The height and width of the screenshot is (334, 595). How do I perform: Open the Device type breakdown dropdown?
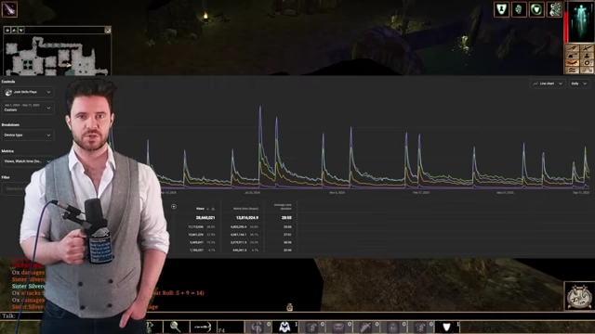point(28,135)
